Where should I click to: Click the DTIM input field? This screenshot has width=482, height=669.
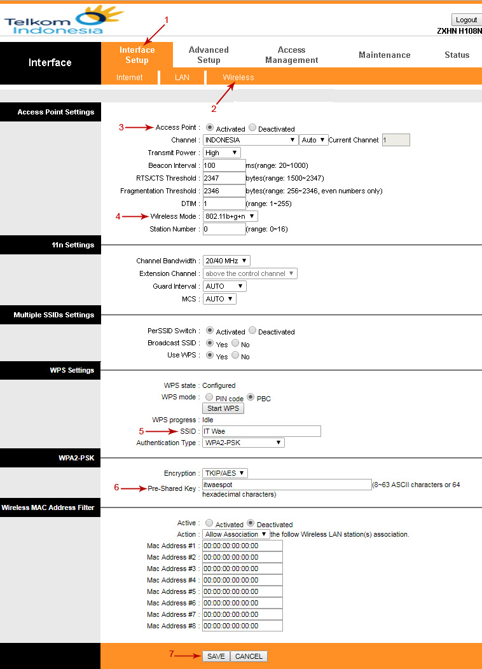click(x=224, y=203)
